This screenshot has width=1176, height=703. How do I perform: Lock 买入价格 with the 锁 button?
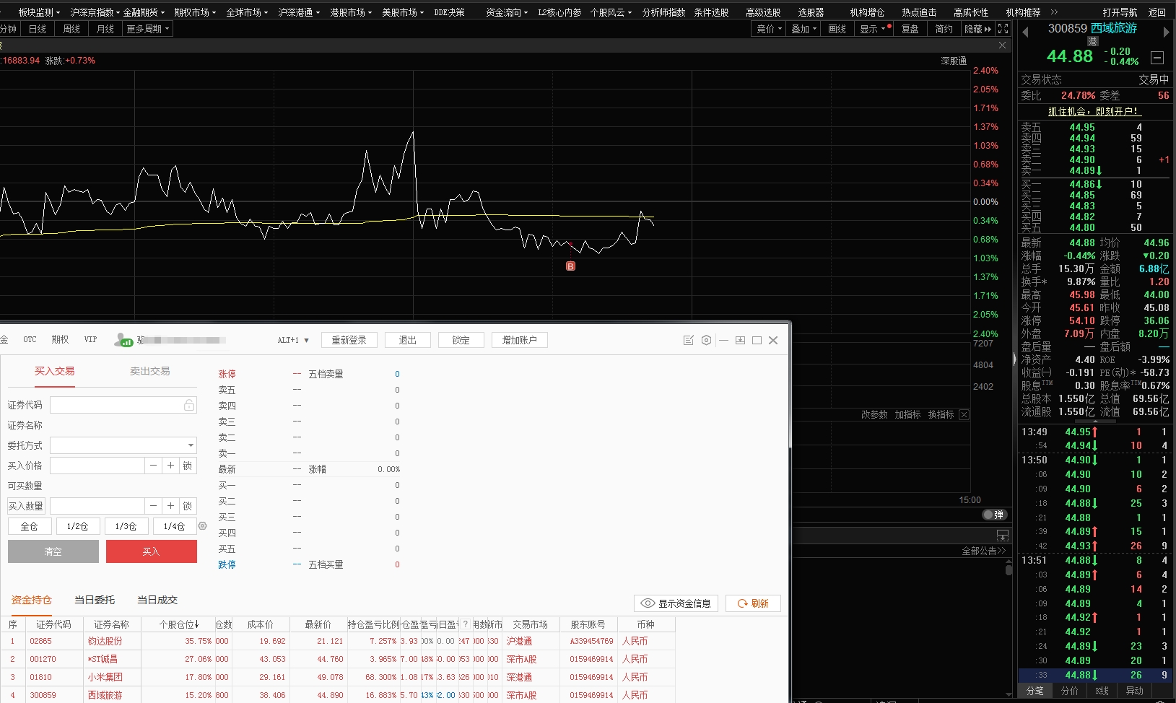pyautogui.click(x=188, y=466)
